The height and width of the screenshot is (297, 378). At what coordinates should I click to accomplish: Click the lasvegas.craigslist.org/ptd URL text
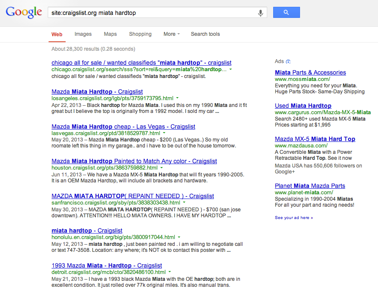click(106, 133)
